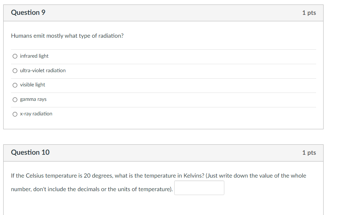Pick gamma rays for Question 9
This screenshot has height=215, width=341.
pos(15,100)
